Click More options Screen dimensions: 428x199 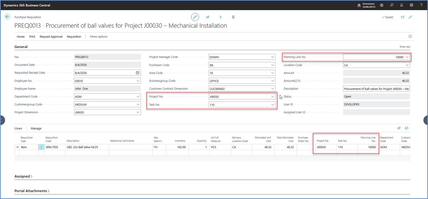click(x=99, y=37)
